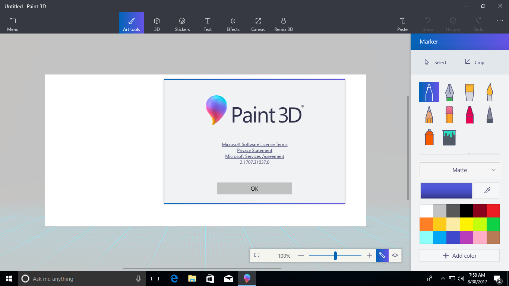The image size is (509, 286).
Task: Click OK in the about dialog
Action: (255, 188)
